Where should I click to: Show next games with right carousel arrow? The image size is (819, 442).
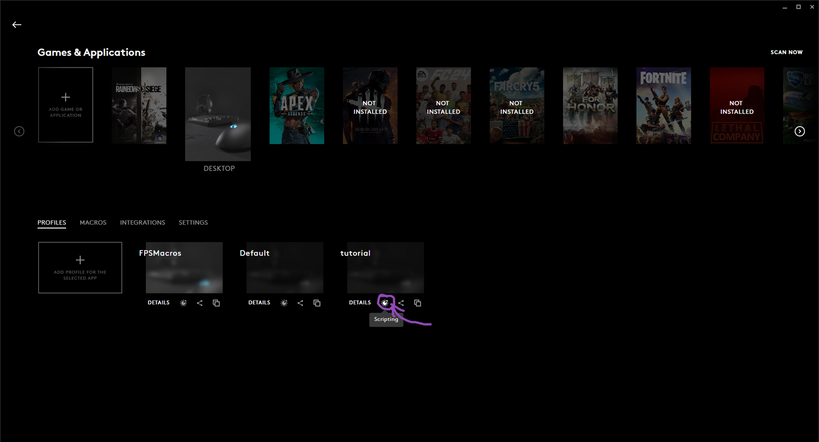point(800,131)
